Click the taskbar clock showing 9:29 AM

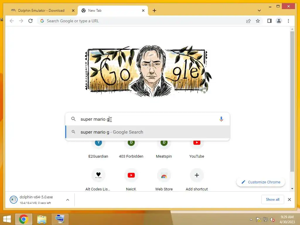click(287, 219)
